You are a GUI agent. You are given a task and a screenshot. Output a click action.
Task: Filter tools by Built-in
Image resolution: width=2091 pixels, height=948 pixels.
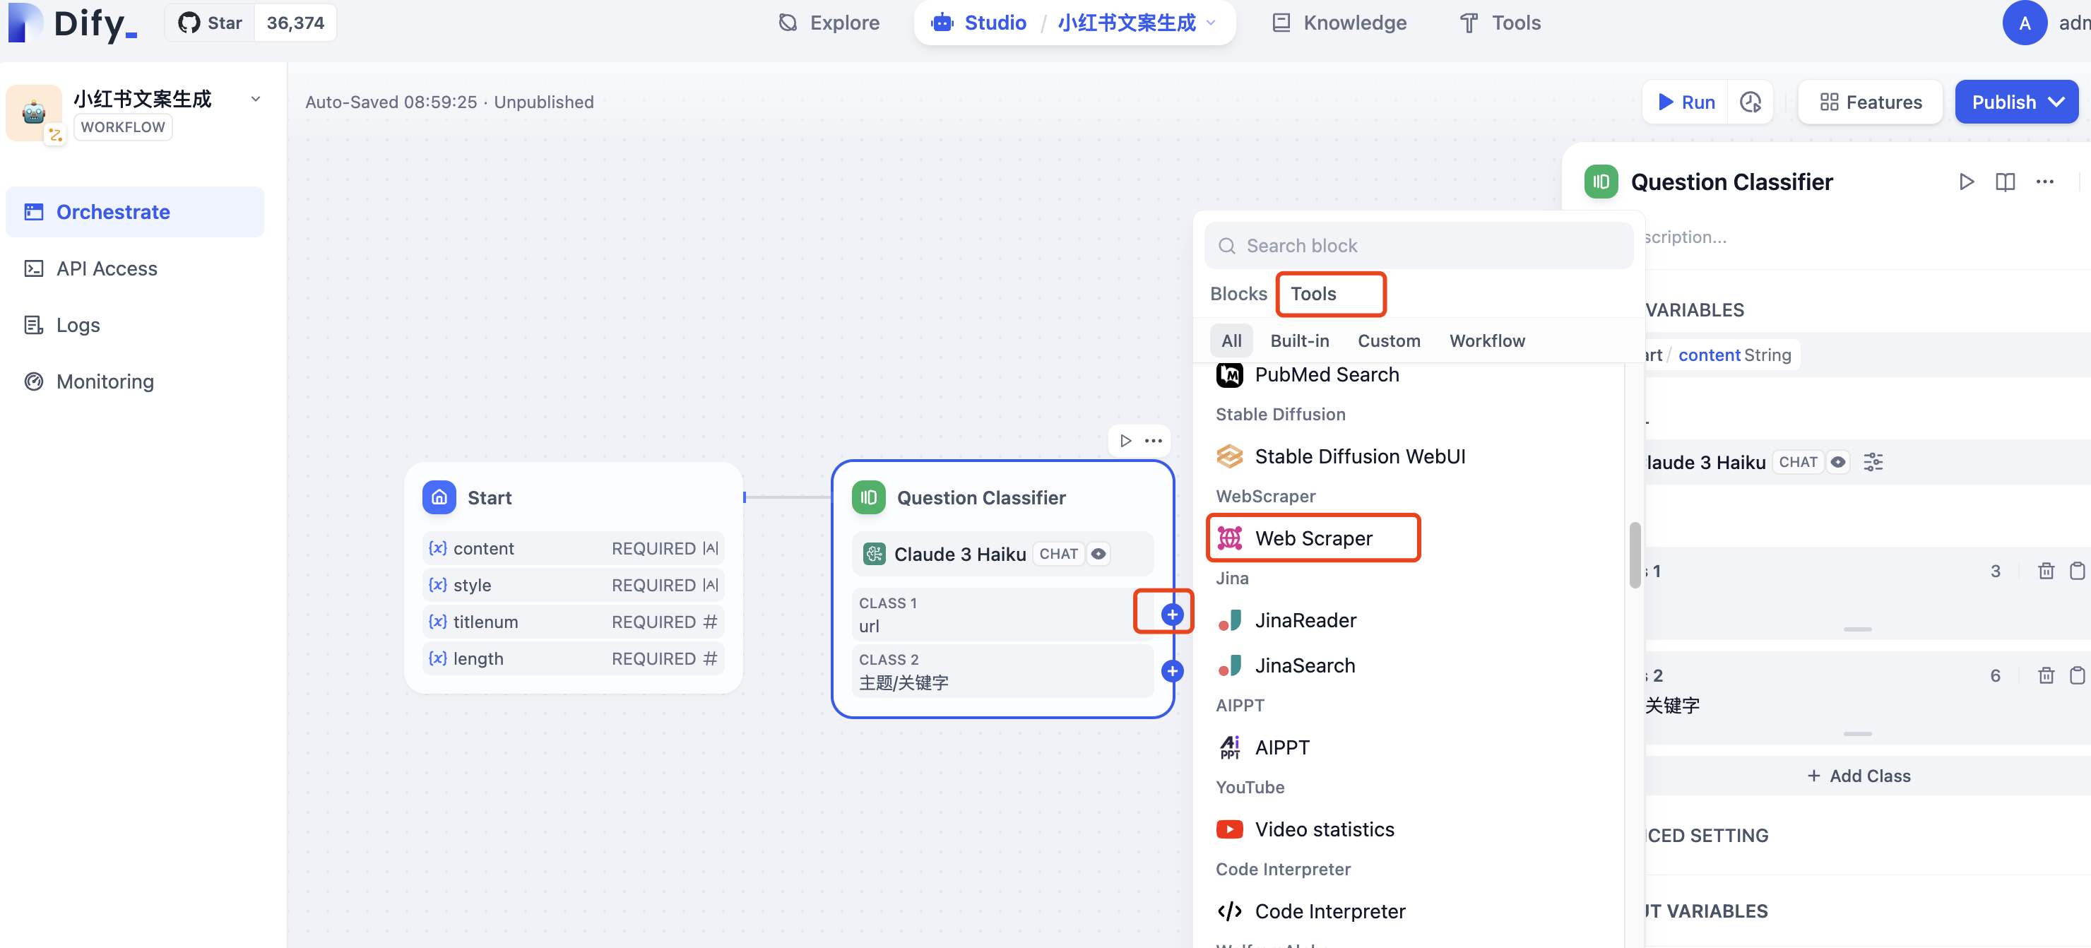coord(1300,341)
